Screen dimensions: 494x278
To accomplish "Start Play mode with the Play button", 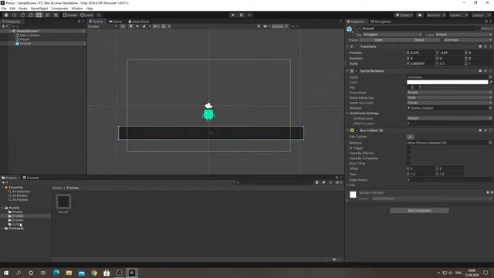I will (232, 15).
